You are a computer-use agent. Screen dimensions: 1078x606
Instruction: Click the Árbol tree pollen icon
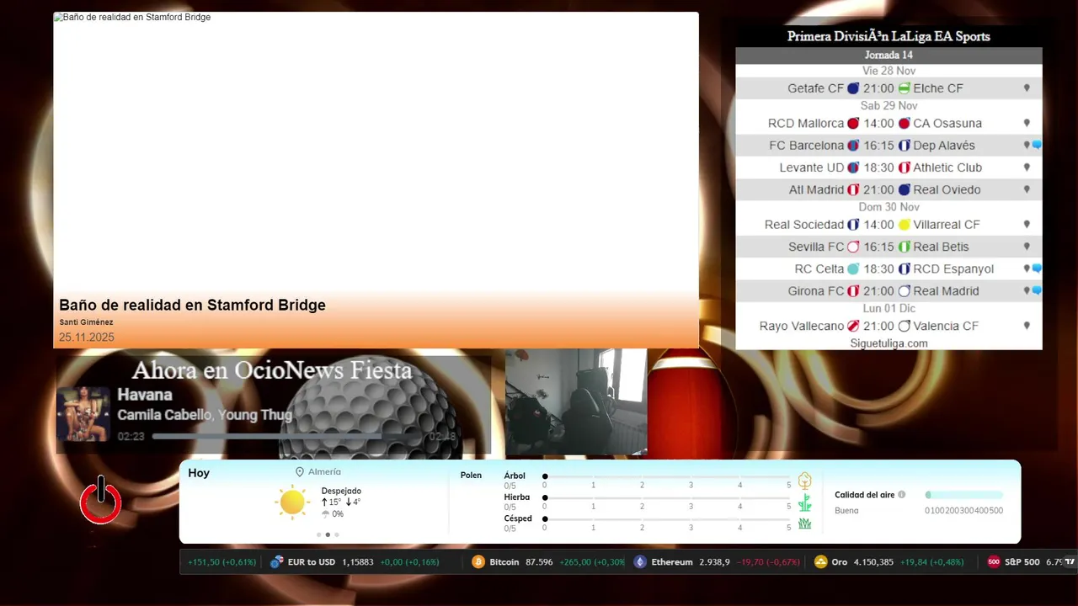coord(804,481)
